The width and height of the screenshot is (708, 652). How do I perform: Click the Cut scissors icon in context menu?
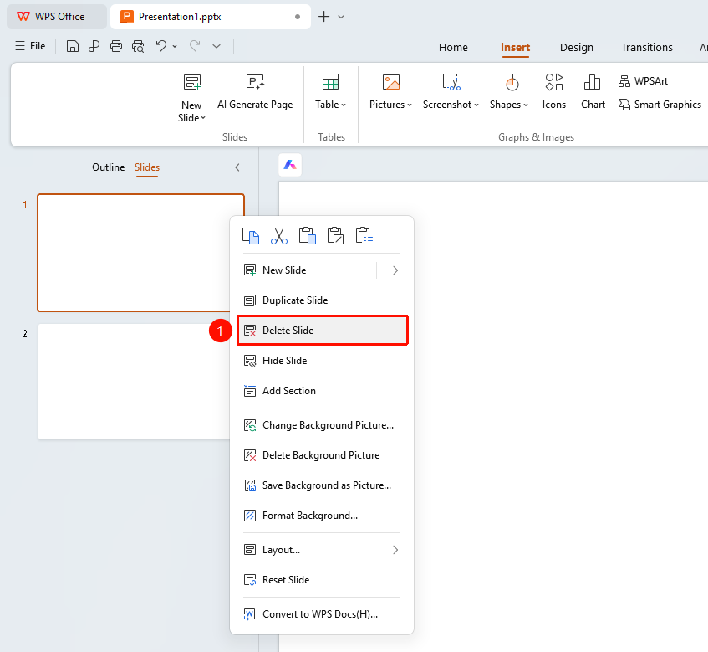point(279,236)
